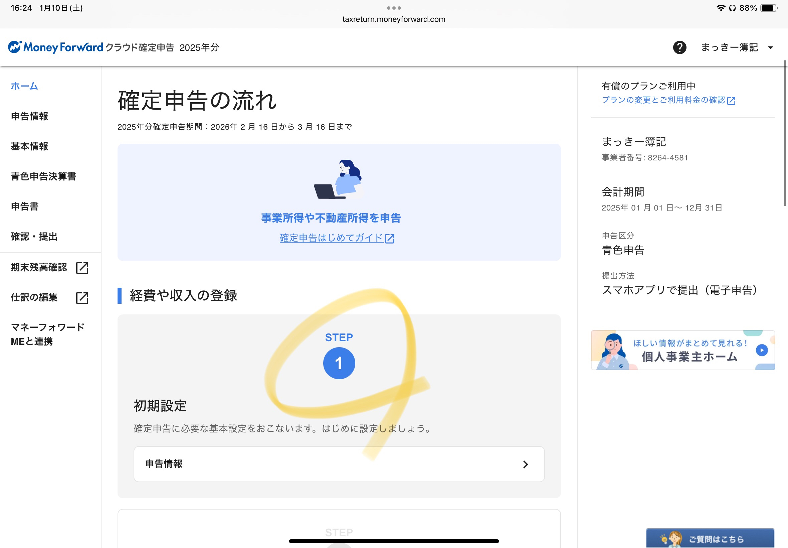Open 期末残高確認 sidebar link

pyautogui.click(x=39, y=267)
